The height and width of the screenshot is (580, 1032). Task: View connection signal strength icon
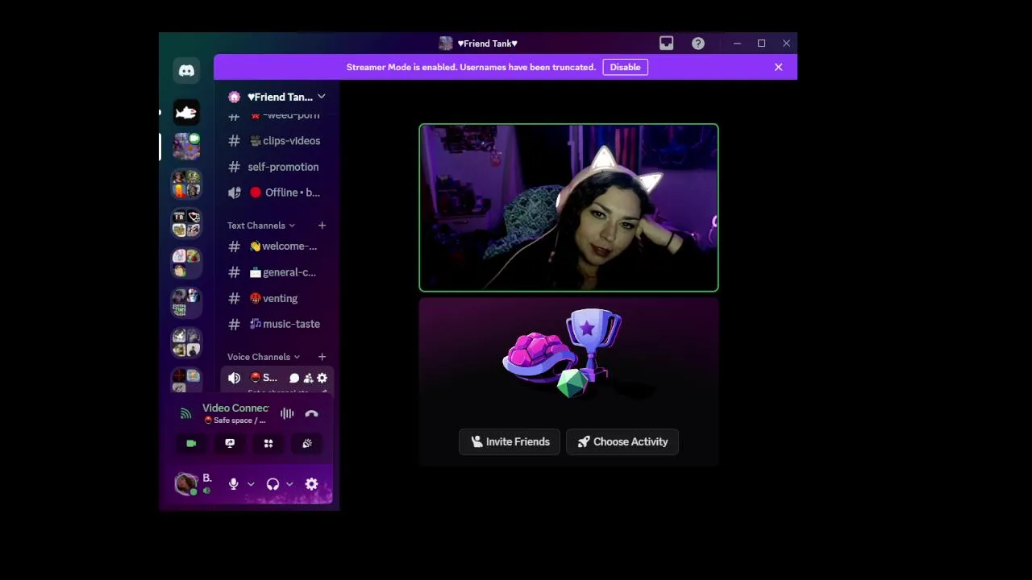186,414
